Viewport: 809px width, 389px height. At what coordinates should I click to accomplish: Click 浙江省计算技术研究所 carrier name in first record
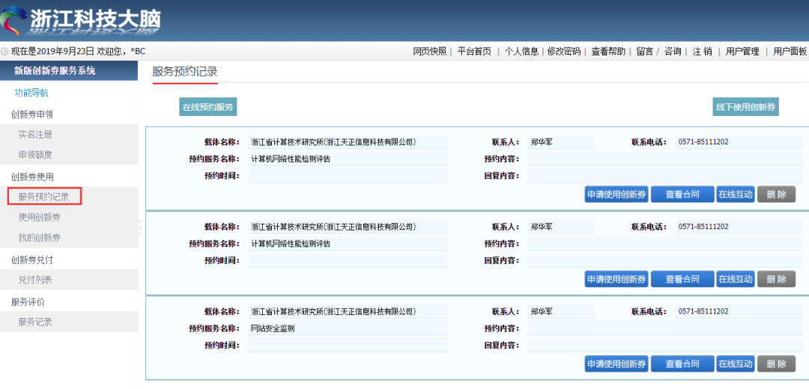tap(333, 141)
